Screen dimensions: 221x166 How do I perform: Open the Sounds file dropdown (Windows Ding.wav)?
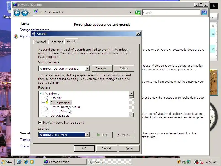(x=87, y=135)
